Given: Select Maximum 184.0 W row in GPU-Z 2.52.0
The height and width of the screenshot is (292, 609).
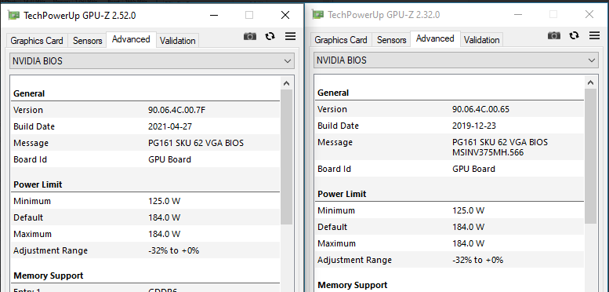Looking at the screenshot, I should 145,234.
